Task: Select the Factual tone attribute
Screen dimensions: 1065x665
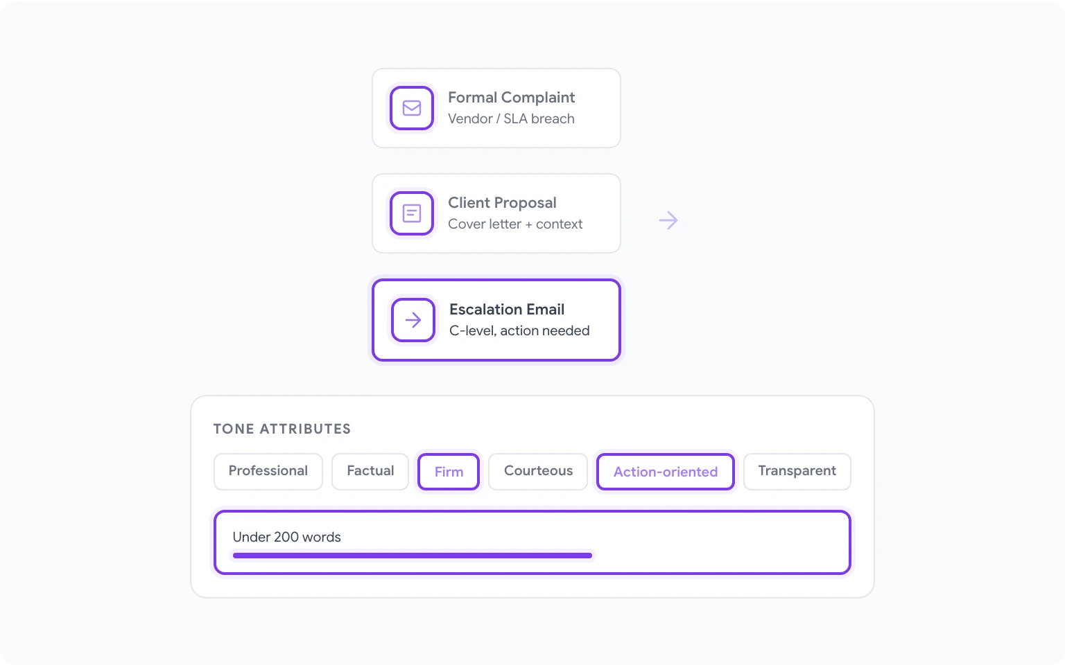Action: [x=370, y=472]
